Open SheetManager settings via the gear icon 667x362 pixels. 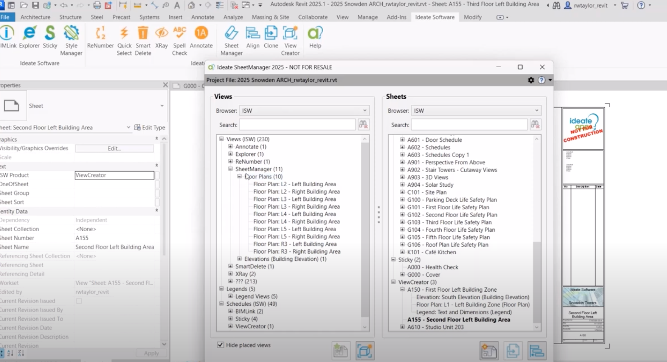point(531,80)
